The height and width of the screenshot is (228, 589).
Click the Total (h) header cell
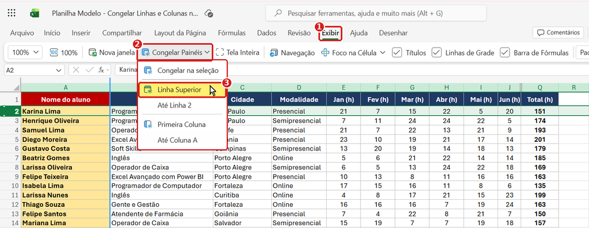coord(540,99)
